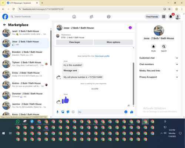Click the listing thumbnail in the chat header

pyautogui.click(x=60, y=28)
